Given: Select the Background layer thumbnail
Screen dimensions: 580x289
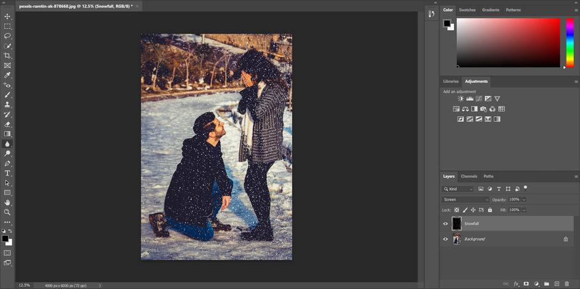Looking at the screenshot, I should 457,239.
